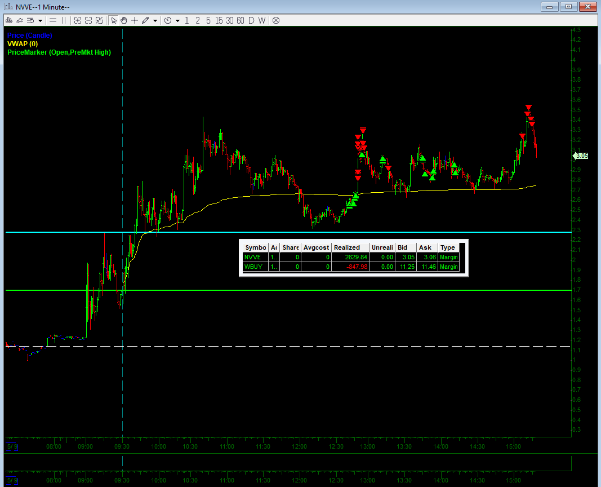
Task: Select the hand pan tool
Action: [x=124, y=20]
